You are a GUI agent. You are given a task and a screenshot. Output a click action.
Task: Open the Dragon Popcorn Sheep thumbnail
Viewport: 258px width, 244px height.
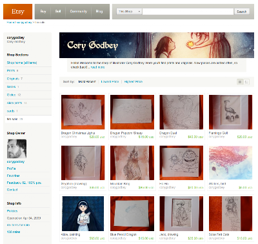coord(132,112)
